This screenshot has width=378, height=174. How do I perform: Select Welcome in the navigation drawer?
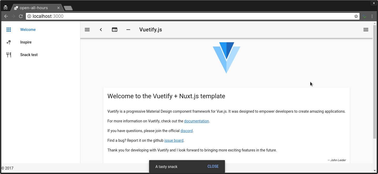(28, 30)
